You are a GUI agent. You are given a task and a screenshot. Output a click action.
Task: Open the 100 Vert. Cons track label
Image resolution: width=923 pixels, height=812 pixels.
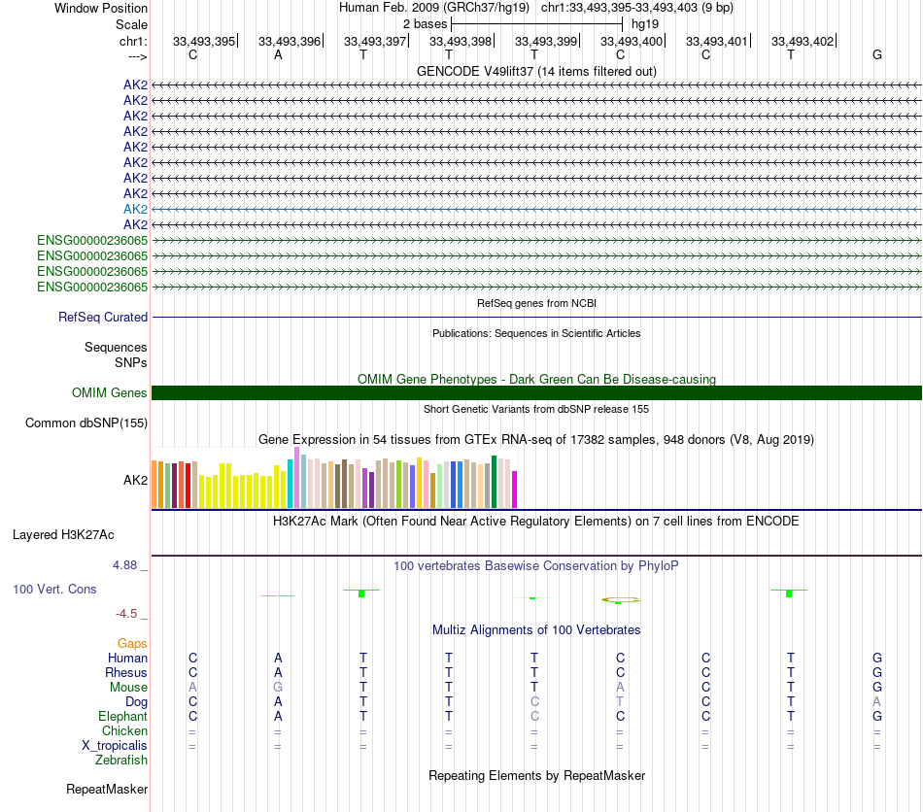[x=54, y=589]
